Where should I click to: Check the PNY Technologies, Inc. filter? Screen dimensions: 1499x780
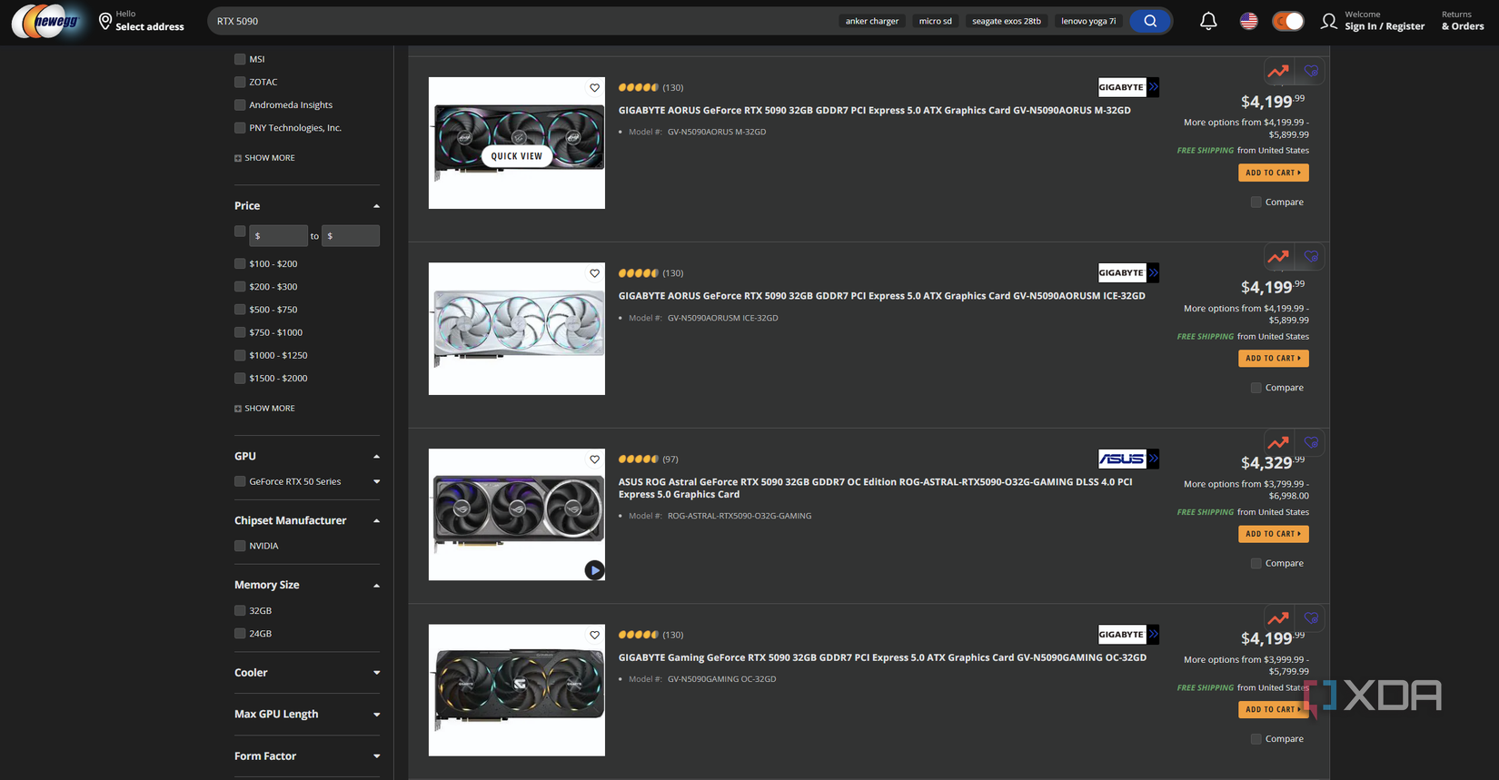coord(240,128)
